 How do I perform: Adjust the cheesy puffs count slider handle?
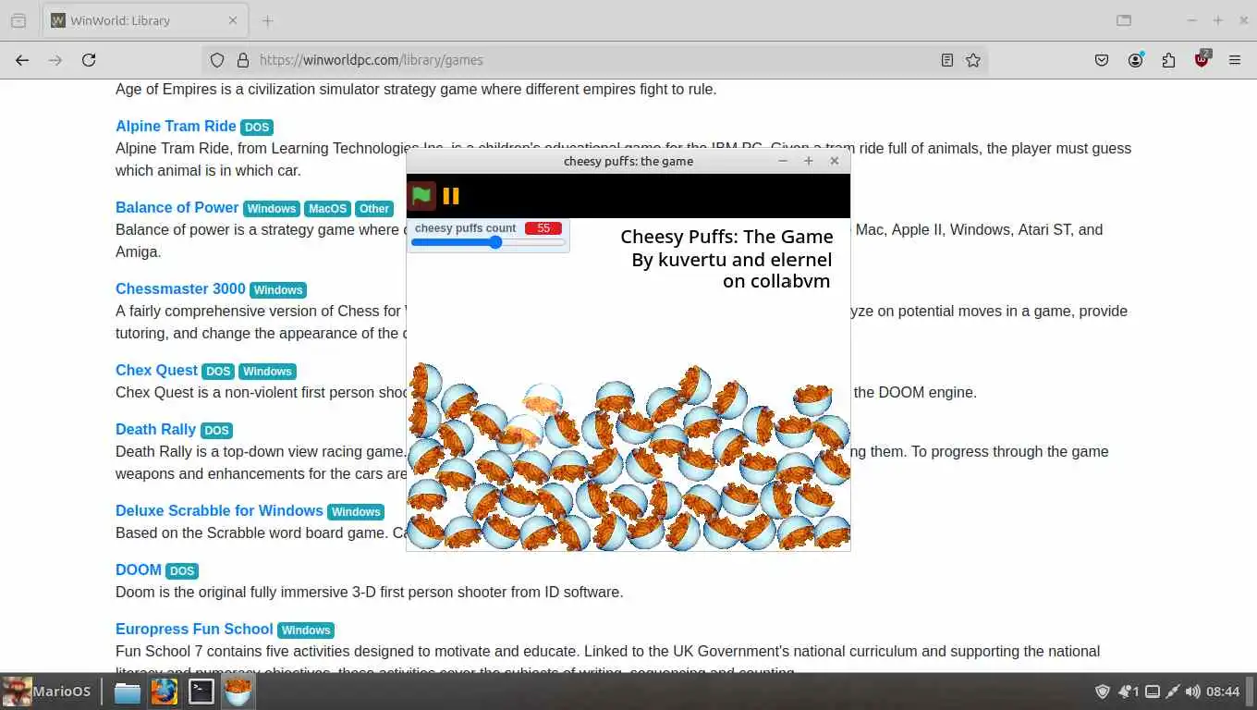point(495,242)
